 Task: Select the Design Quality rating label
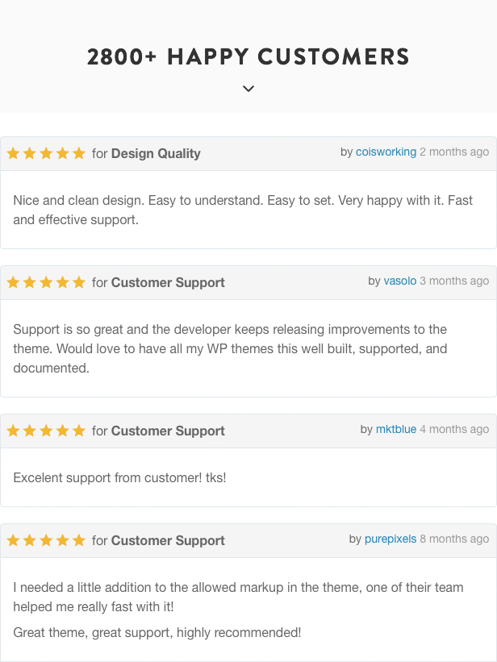coord(156,154)
